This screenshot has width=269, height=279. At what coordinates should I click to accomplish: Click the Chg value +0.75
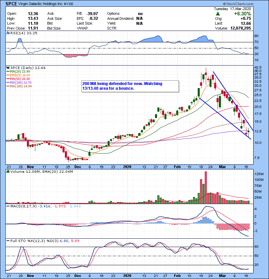tap(246, 18)
